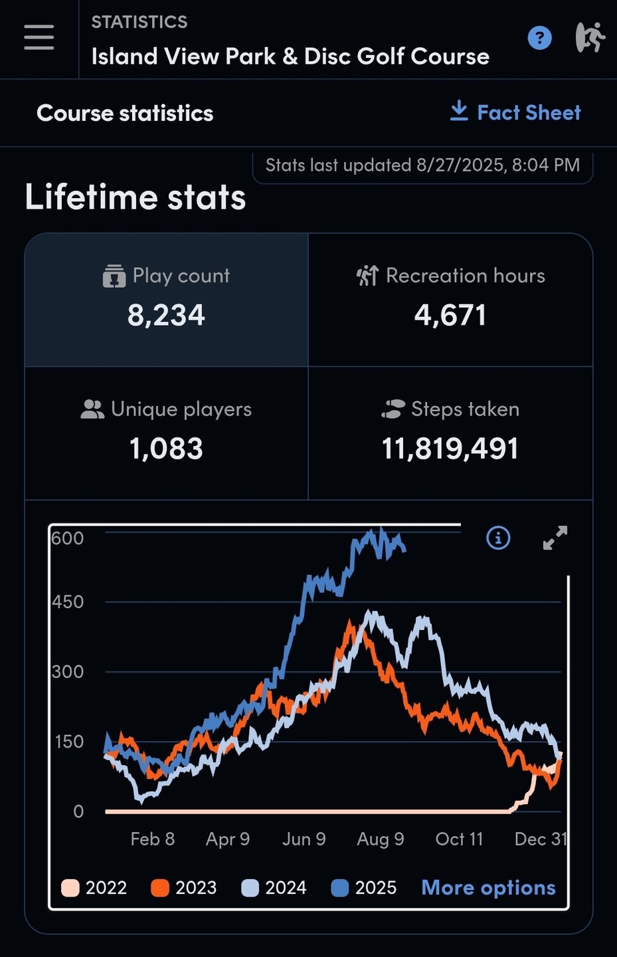
Task: Tap the disc golfer profile icon
Action: coord(590,38)
